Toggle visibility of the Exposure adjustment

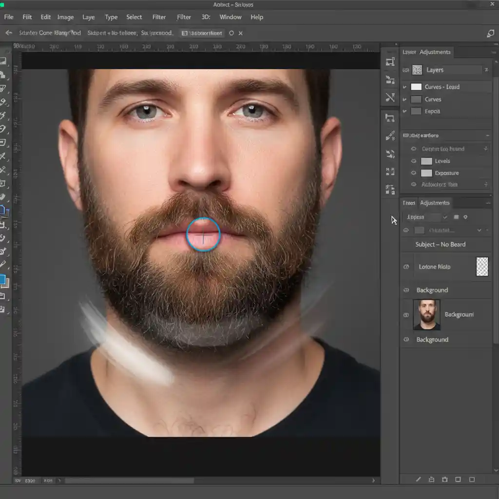tap(414, 173)
